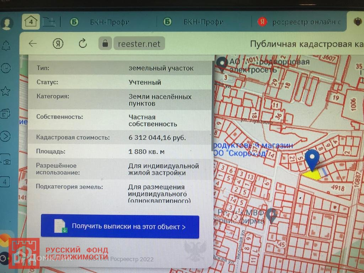364x273 pixels.
Task: Click the map marker near Рост МВФ
Action: (x=271, y=216)
